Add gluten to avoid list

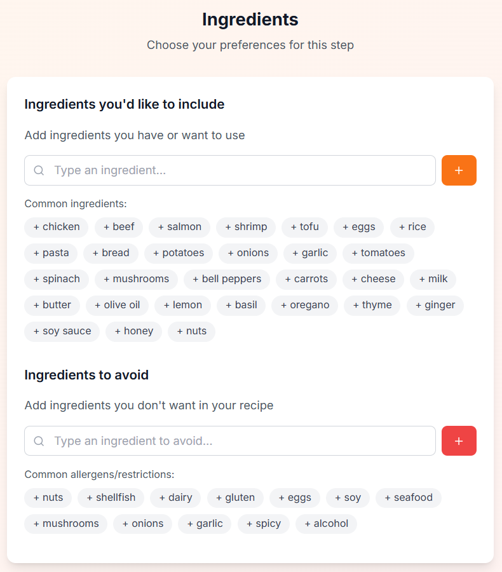[x=235, y=498]
